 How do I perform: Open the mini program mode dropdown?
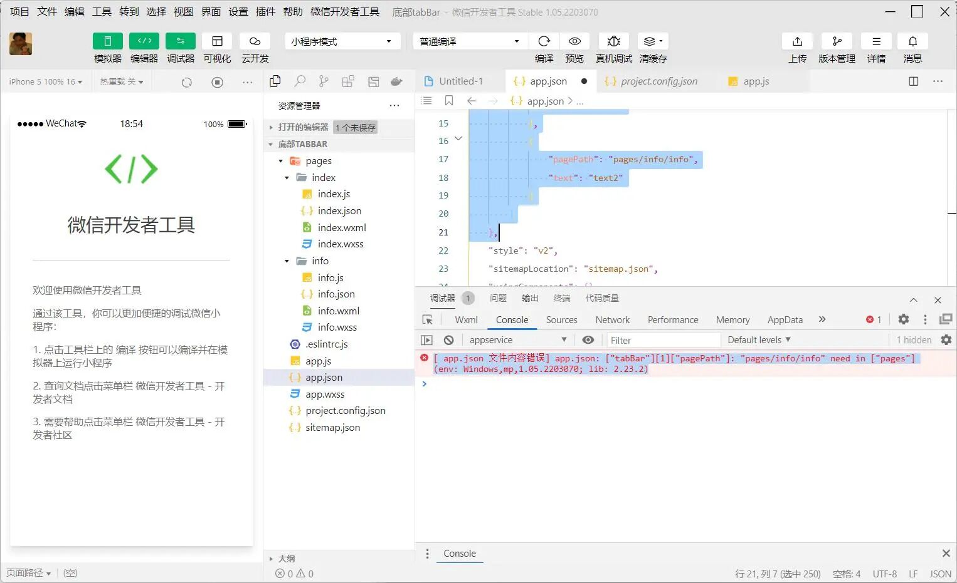click(x=342, y=41)
